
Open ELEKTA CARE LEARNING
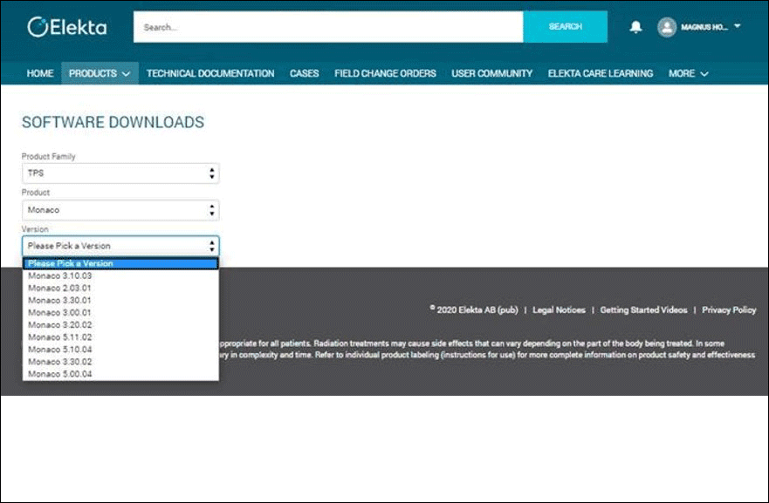[x=601, y=73]
